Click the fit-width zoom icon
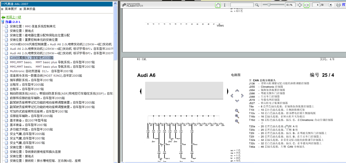Screen dimensions: 346x163 pos(307,5)
